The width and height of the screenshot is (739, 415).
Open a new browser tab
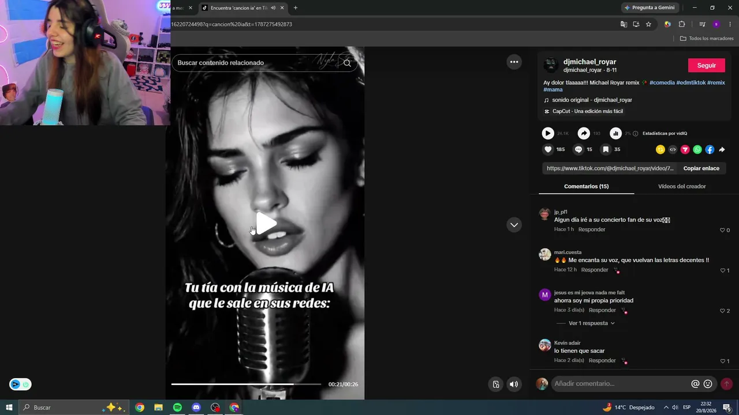[296, 8]
